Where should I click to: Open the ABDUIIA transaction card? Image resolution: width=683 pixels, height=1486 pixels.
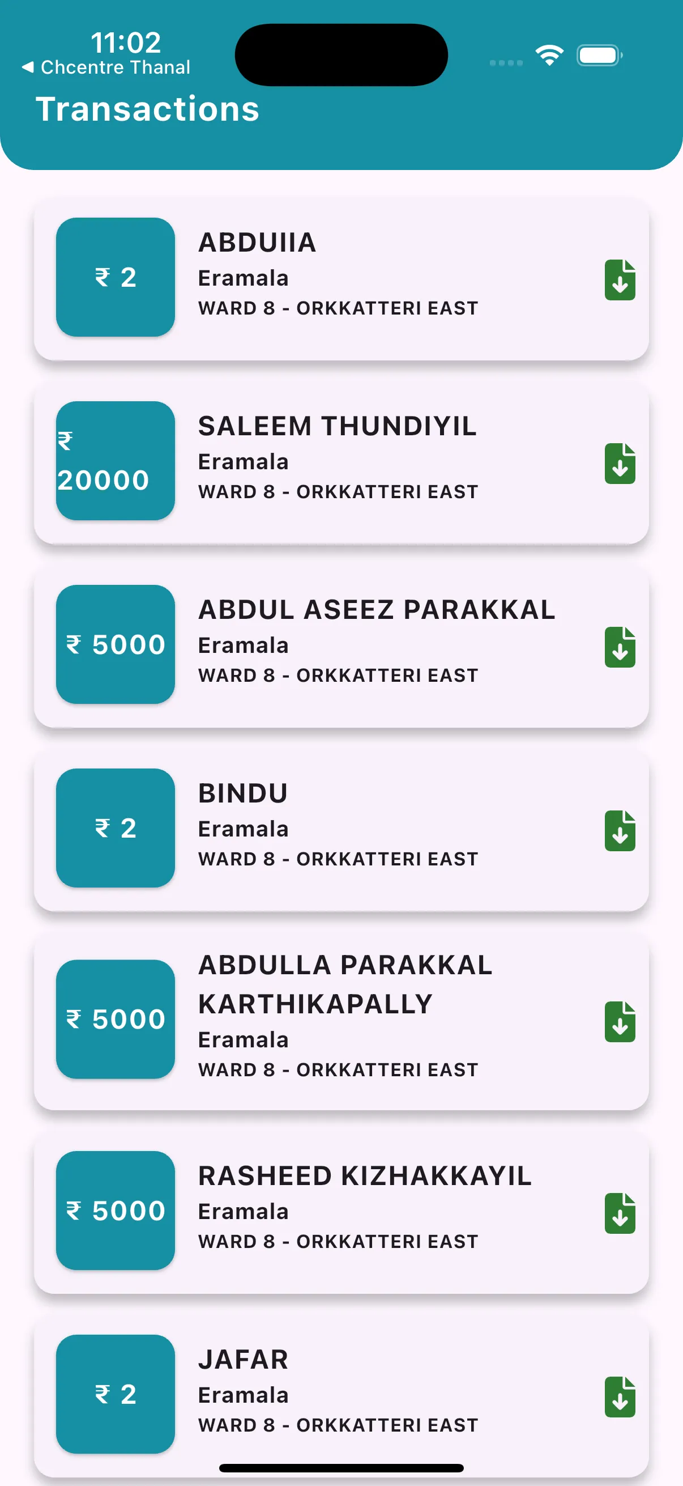tap(341, 279)
